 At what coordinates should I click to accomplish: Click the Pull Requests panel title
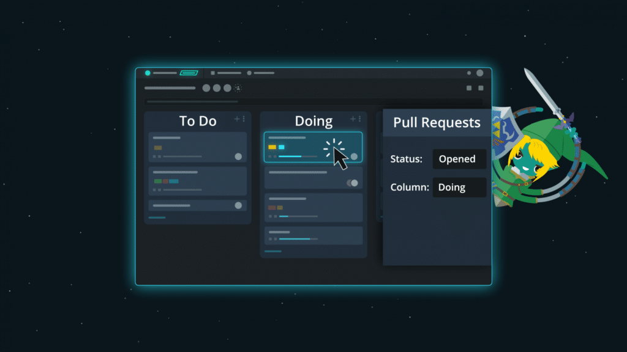tap(436, 122)
